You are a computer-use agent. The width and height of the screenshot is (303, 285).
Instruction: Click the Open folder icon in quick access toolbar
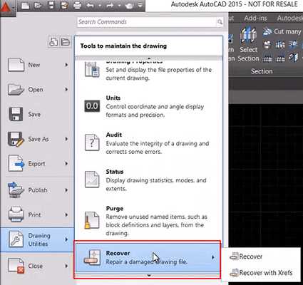[x=38, y=5]
